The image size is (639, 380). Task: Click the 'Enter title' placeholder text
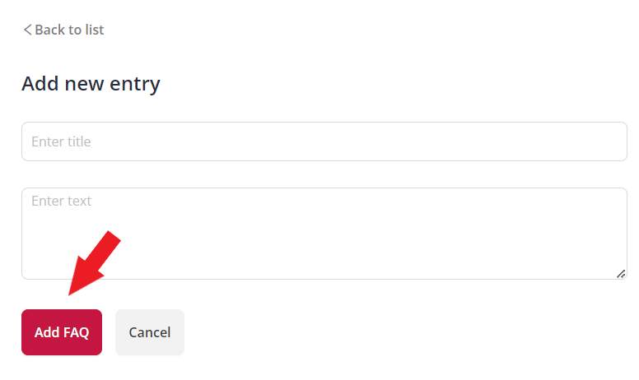[x=61, y=141]
